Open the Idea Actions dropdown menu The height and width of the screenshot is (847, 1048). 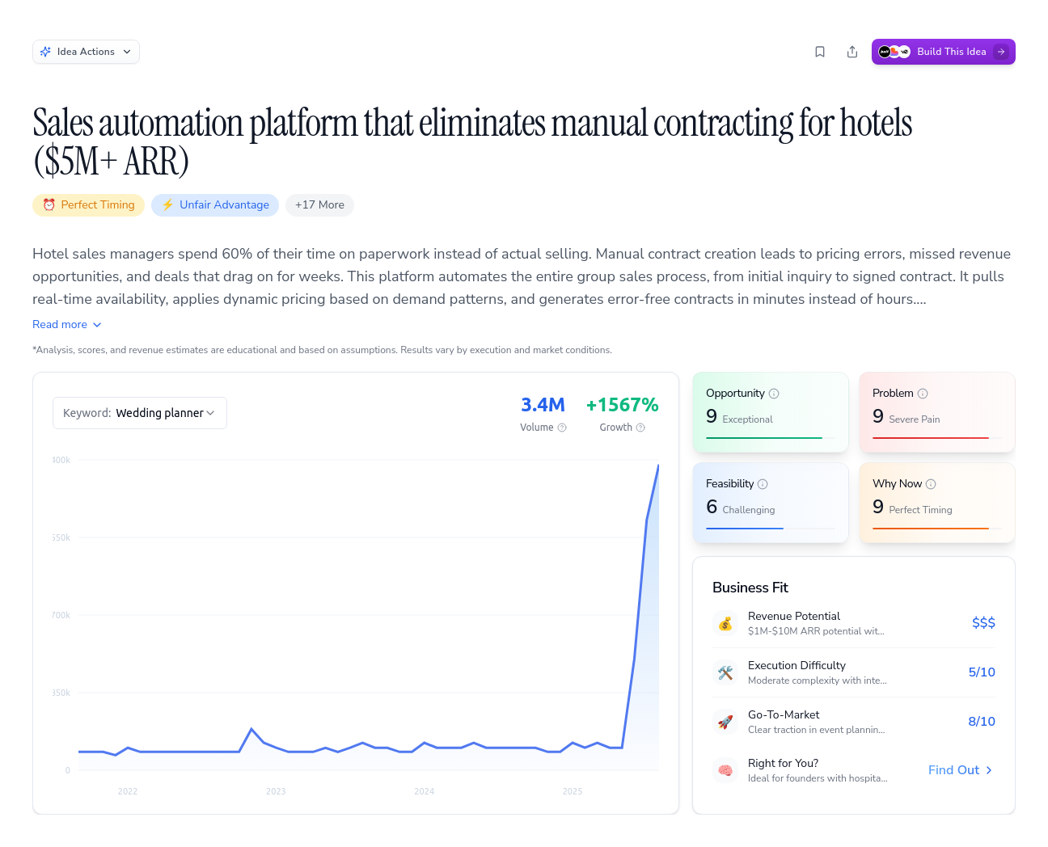pos(86,52)
